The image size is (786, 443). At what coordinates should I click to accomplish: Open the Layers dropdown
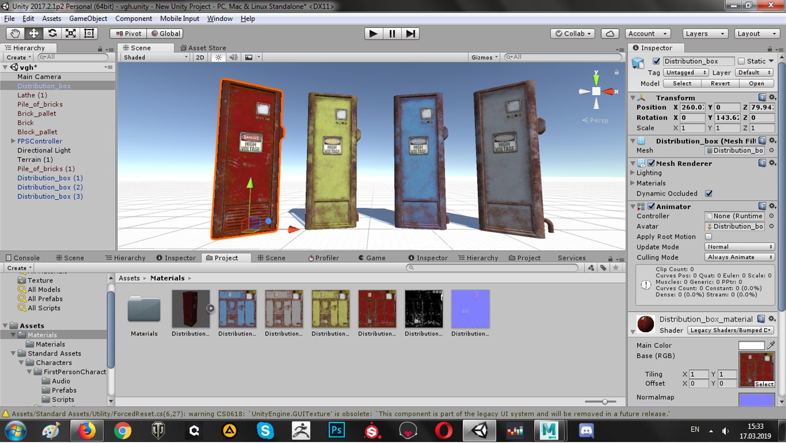click(705, 34)
